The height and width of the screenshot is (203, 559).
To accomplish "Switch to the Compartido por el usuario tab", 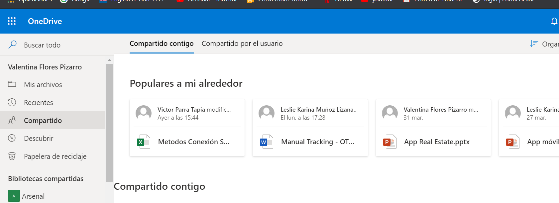I will [242, 44].
